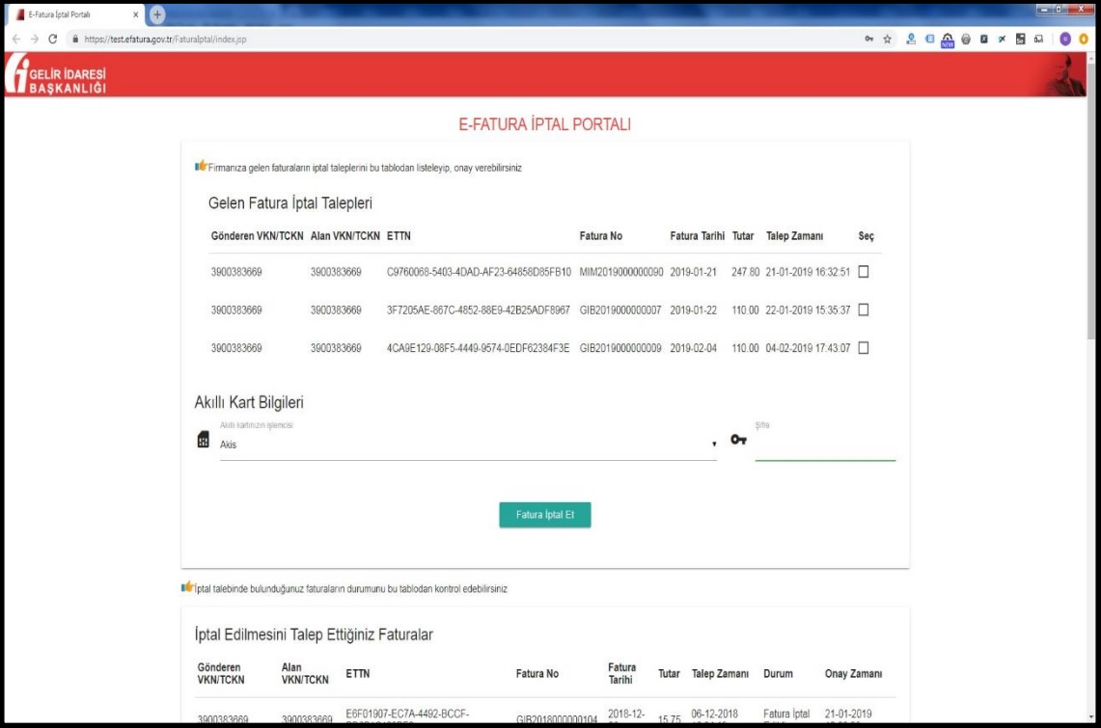This screenshot has width=1101, height=728.
Task: Bookmark this page with the star icon
Action: point(888,38)
